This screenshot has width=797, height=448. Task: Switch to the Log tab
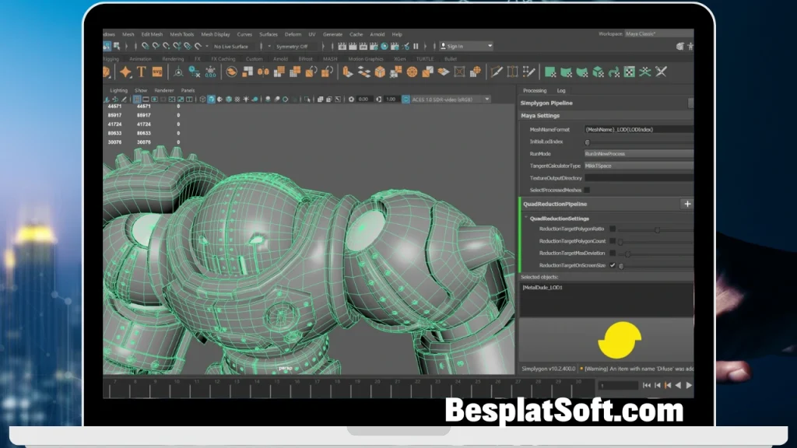click(x=562, y=90)
